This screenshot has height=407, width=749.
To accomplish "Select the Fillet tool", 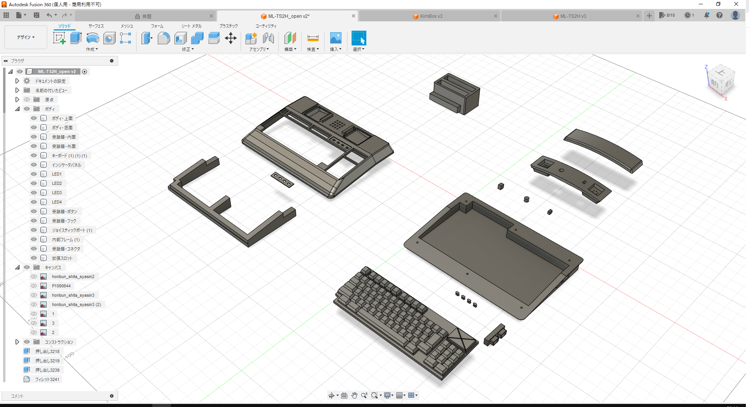I will [x=164, y=38].
